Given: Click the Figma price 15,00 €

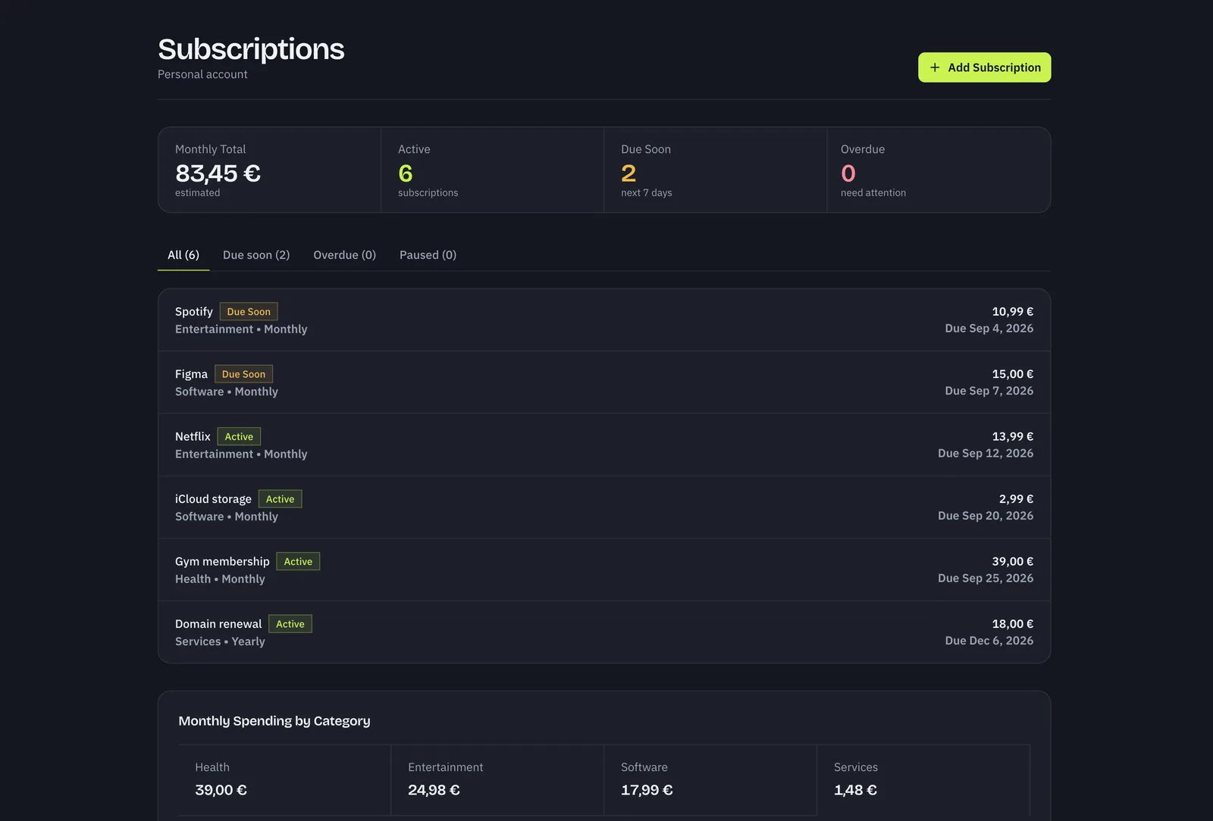Looking at the screenshot, I should 1012,374.
